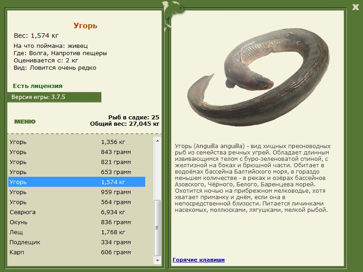Select Угорь weighing 564 грамм

tap(77, 202)
